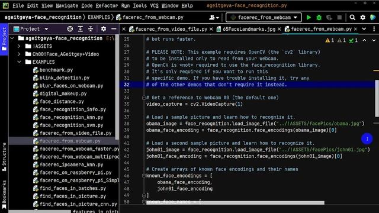
Task: Open the run configuration dropdown
Action: point(264,17)
